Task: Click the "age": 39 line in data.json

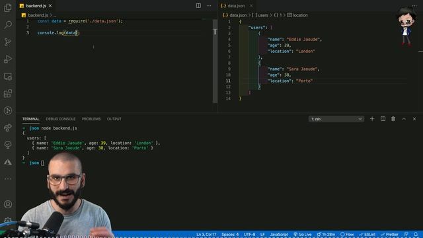Action: (x=279, y=46)
